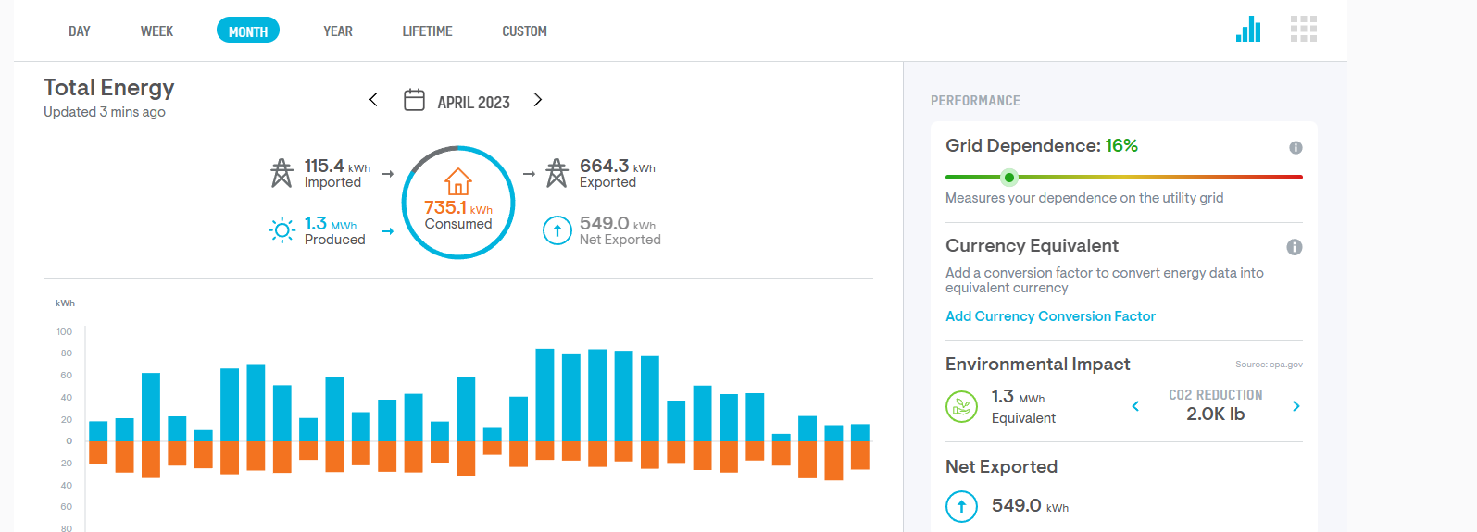Image resolution: width=1477 pixels, height=532 pixels.
Task: Select the LIFETIME tab
Action: point(427,31)
